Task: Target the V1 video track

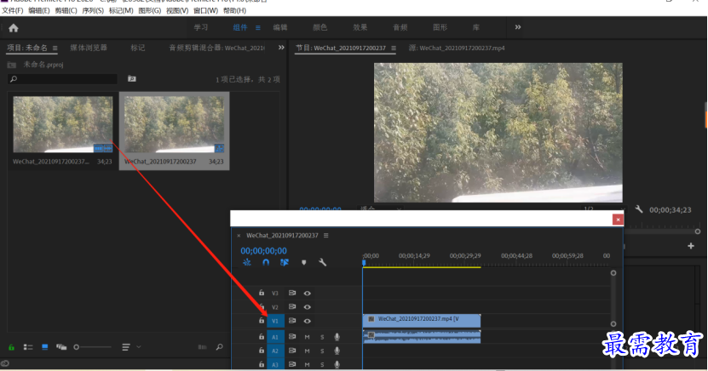Action: pos(275,321)
